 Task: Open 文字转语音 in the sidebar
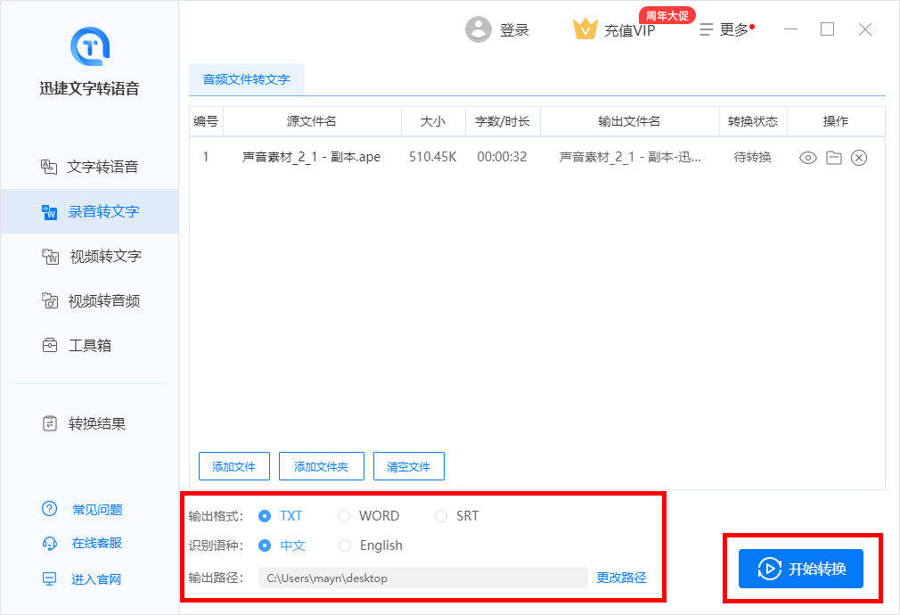[89, 167]
